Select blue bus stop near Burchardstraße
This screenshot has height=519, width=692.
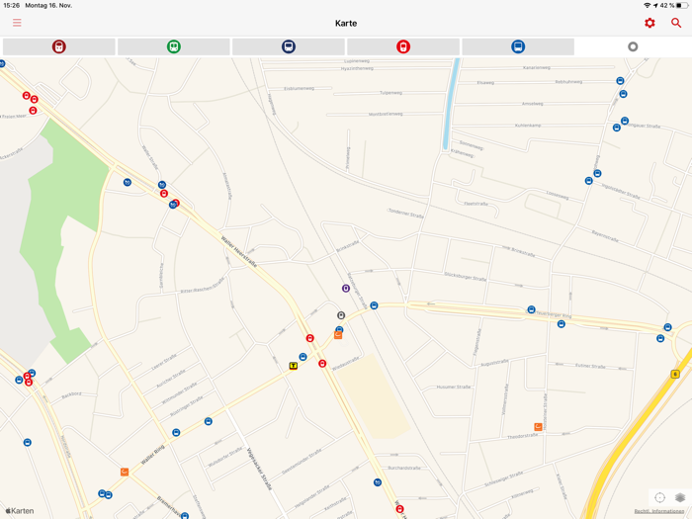click(378, 482)
